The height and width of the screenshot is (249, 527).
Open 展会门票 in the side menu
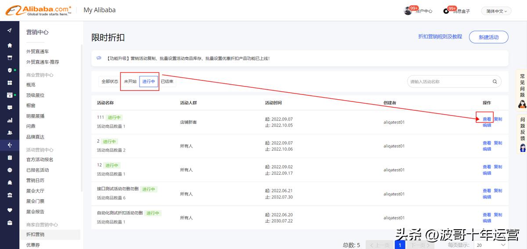click(x=35, y=202)
